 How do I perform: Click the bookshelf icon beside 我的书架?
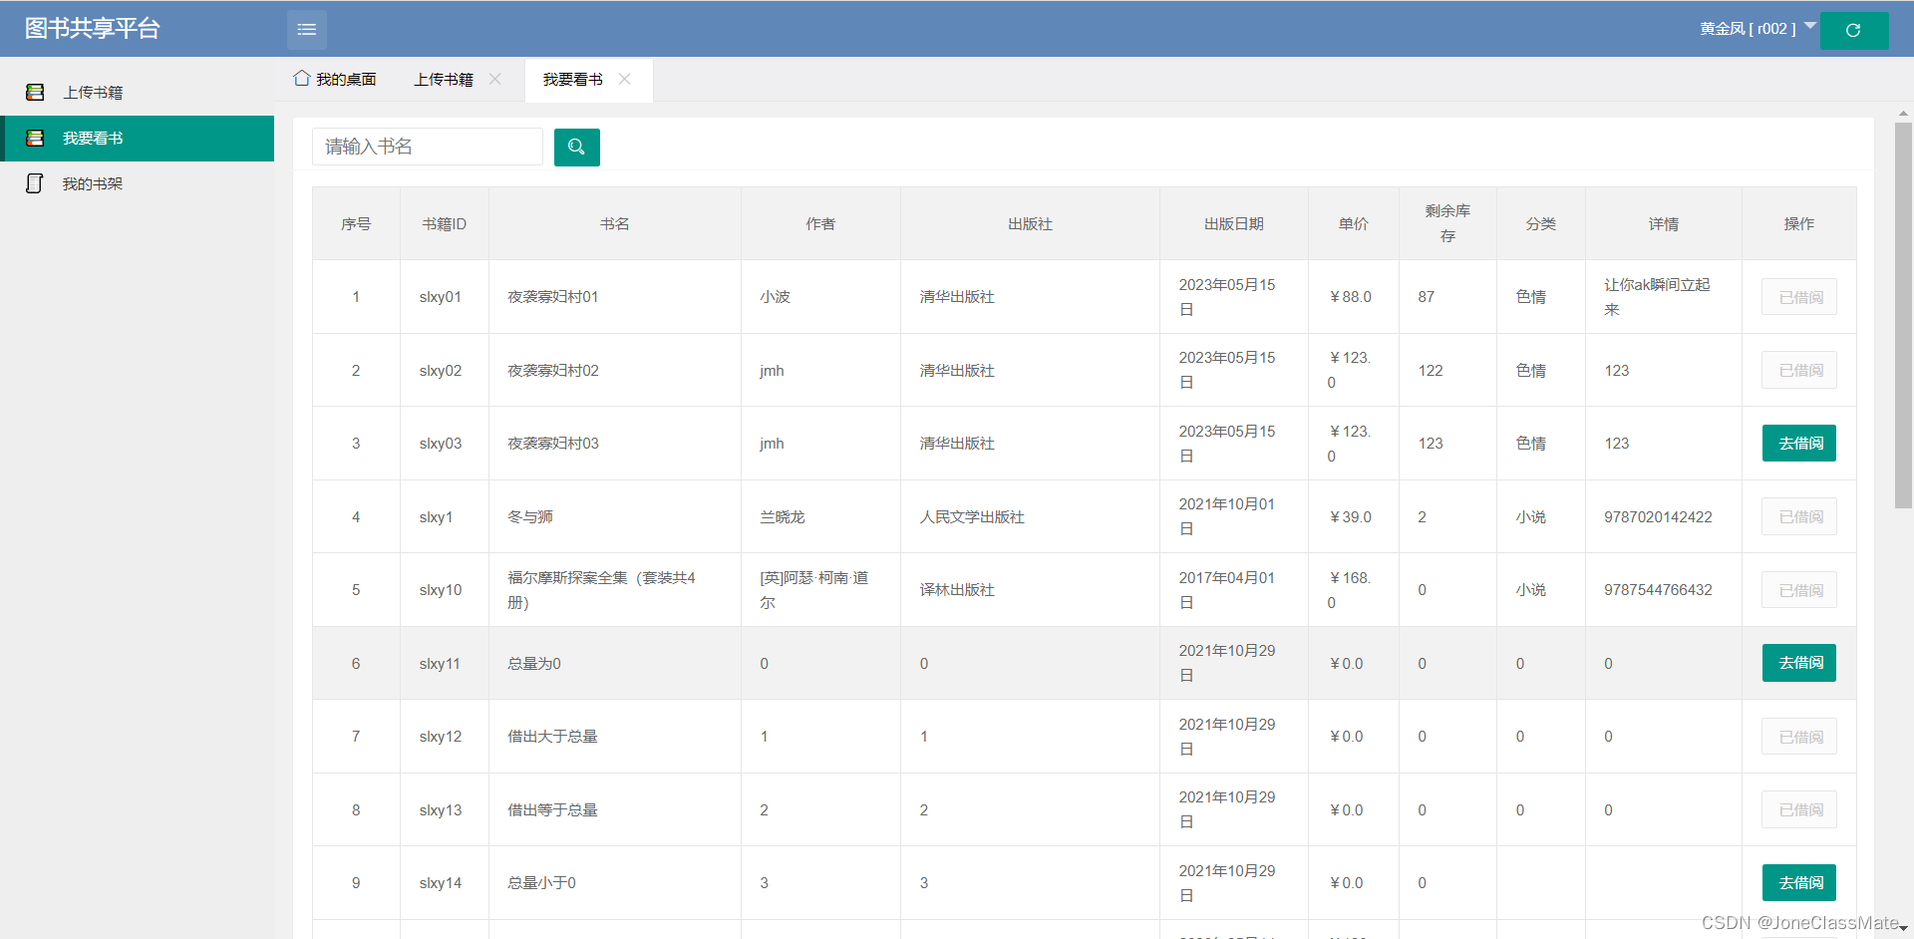tap(35, 183)
